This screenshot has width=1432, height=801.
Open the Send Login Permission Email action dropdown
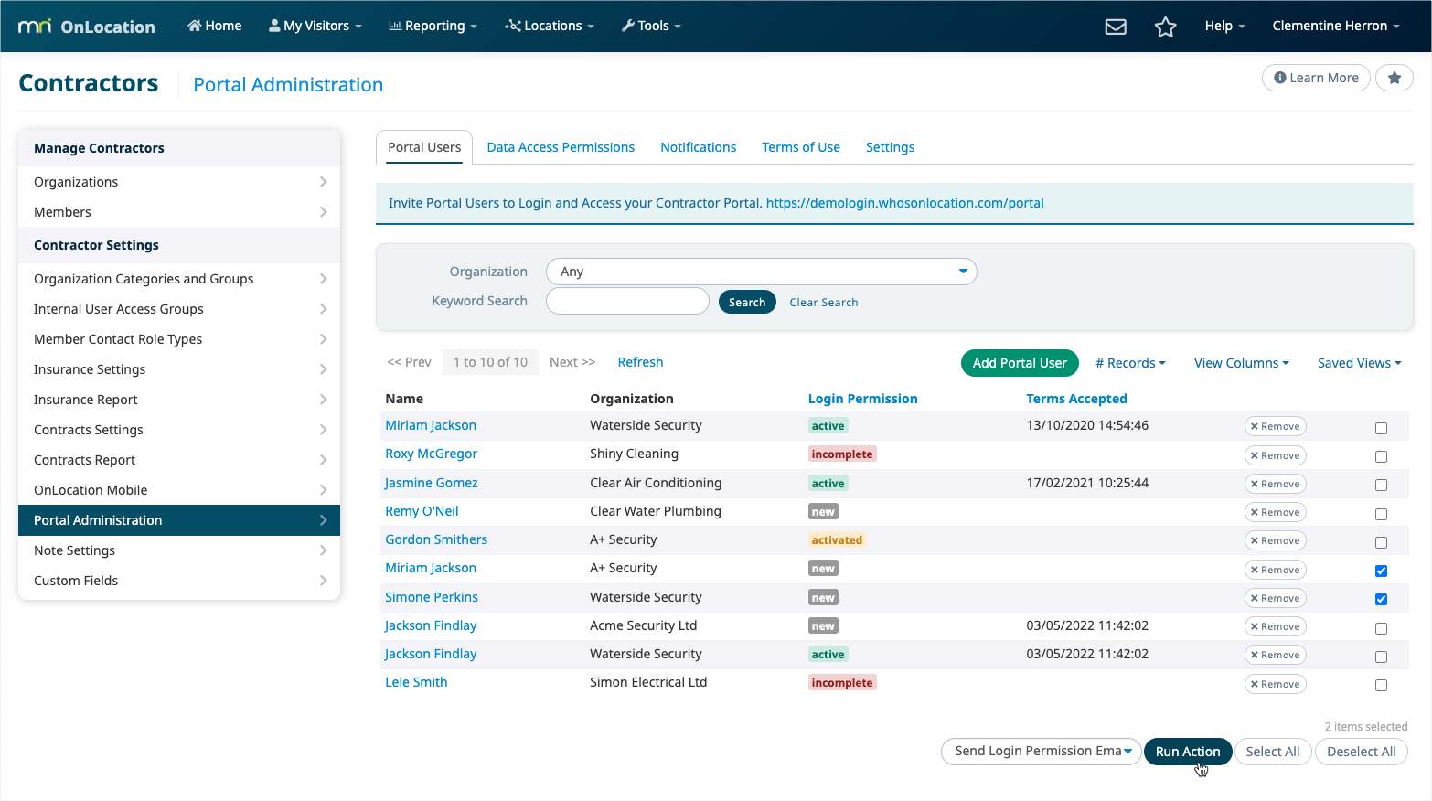pos(1041,752)
